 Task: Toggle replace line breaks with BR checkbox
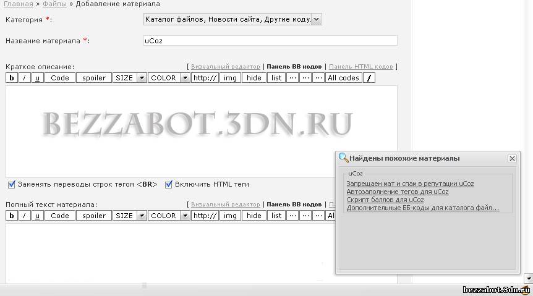[11, 184]
